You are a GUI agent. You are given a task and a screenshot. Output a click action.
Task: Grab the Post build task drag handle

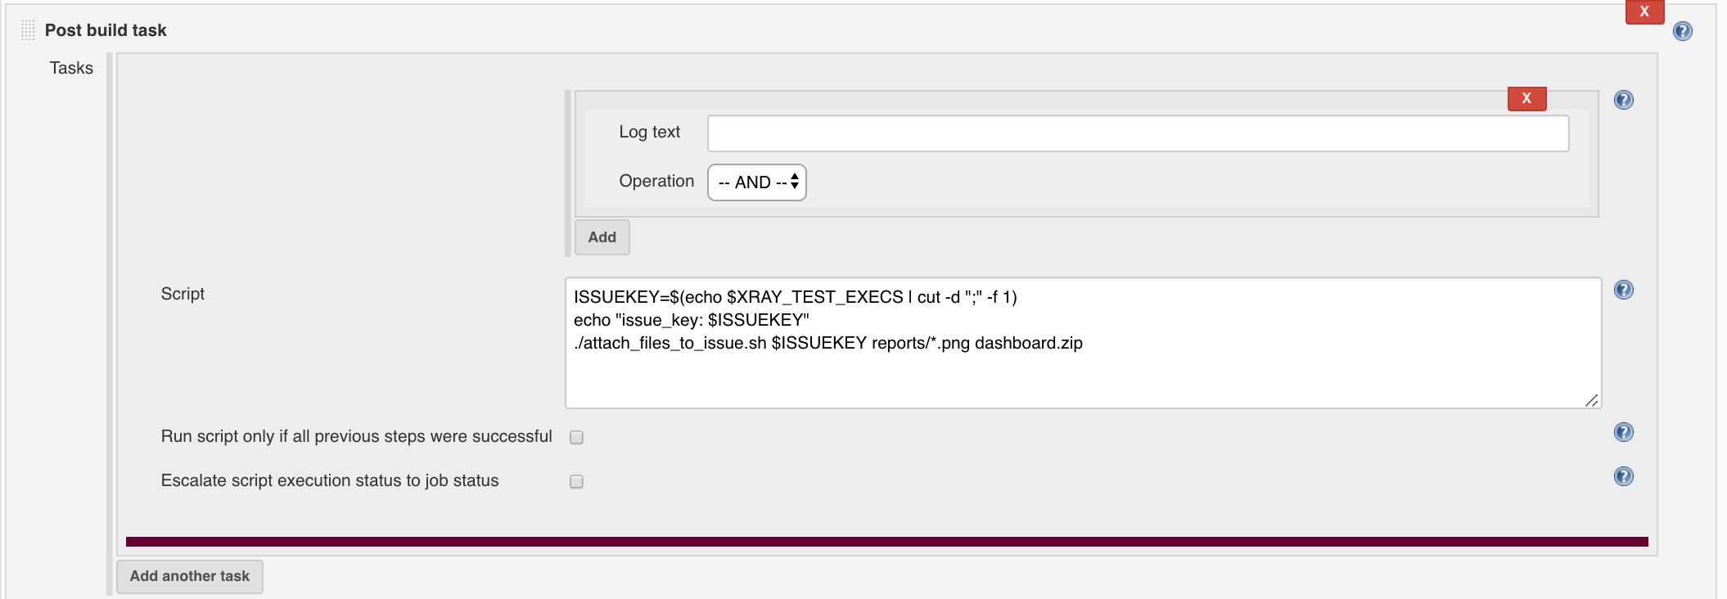[27, 30]
